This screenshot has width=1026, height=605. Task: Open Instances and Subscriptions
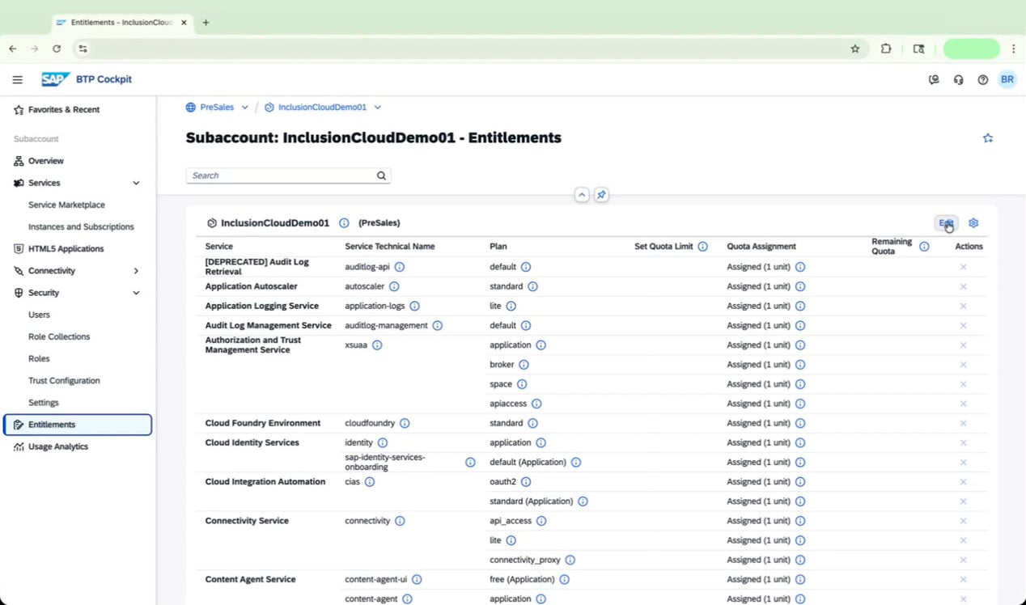tap(81, 226)
